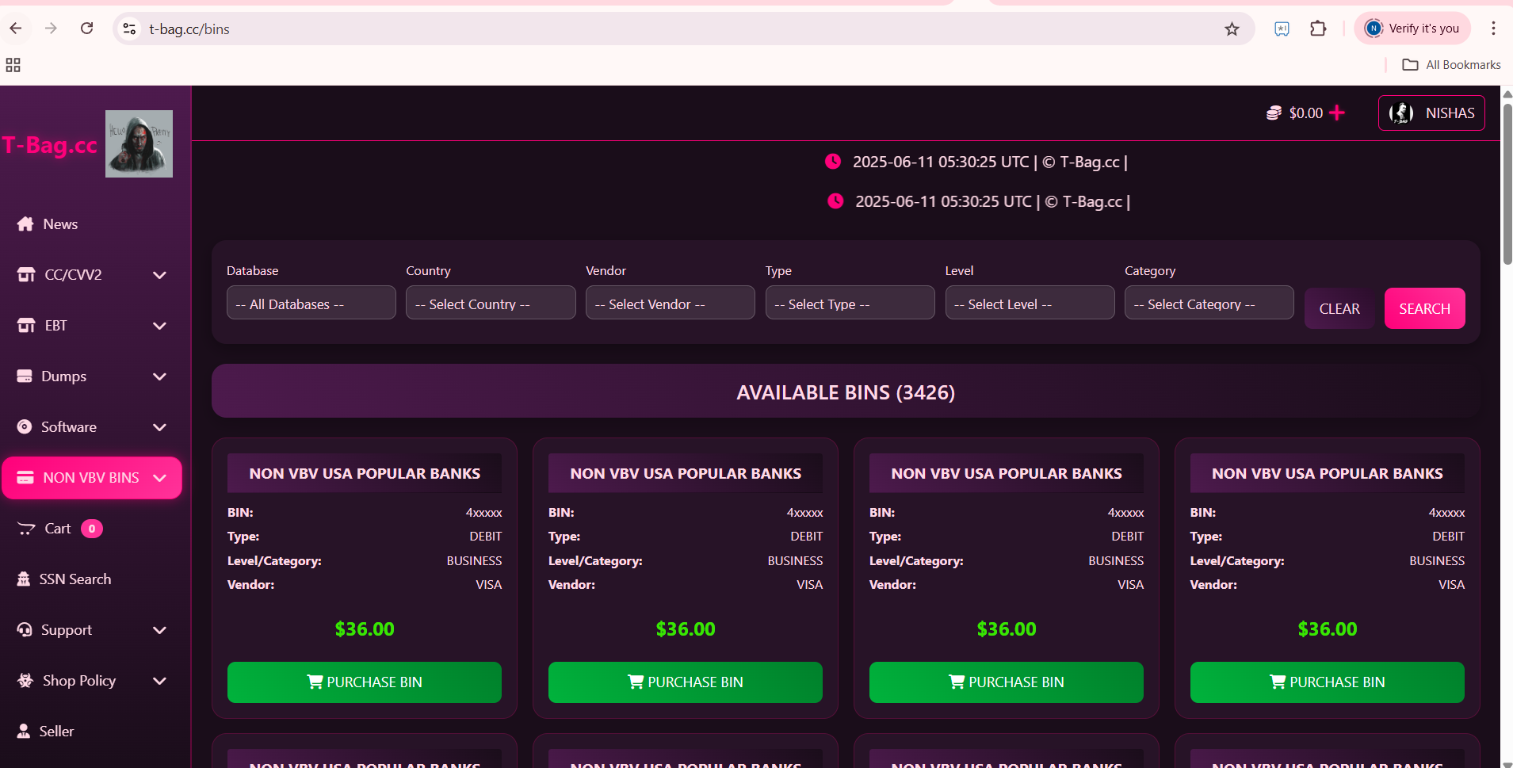The image size is (1513, 768).
Task: Click the card icon beside Dumps
Action: pos(25,376)
